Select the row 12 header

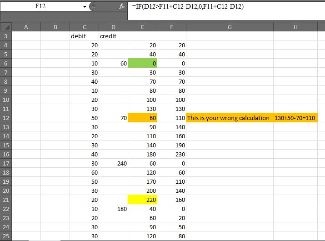point(5,118)
